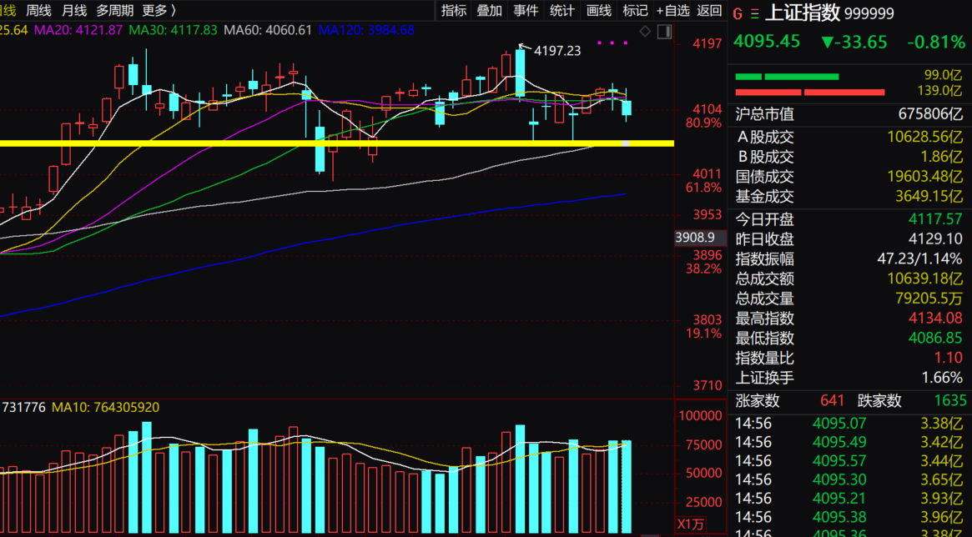
Task: Click the pink dotted marker above the chart
Action: (x=613, y=43)
